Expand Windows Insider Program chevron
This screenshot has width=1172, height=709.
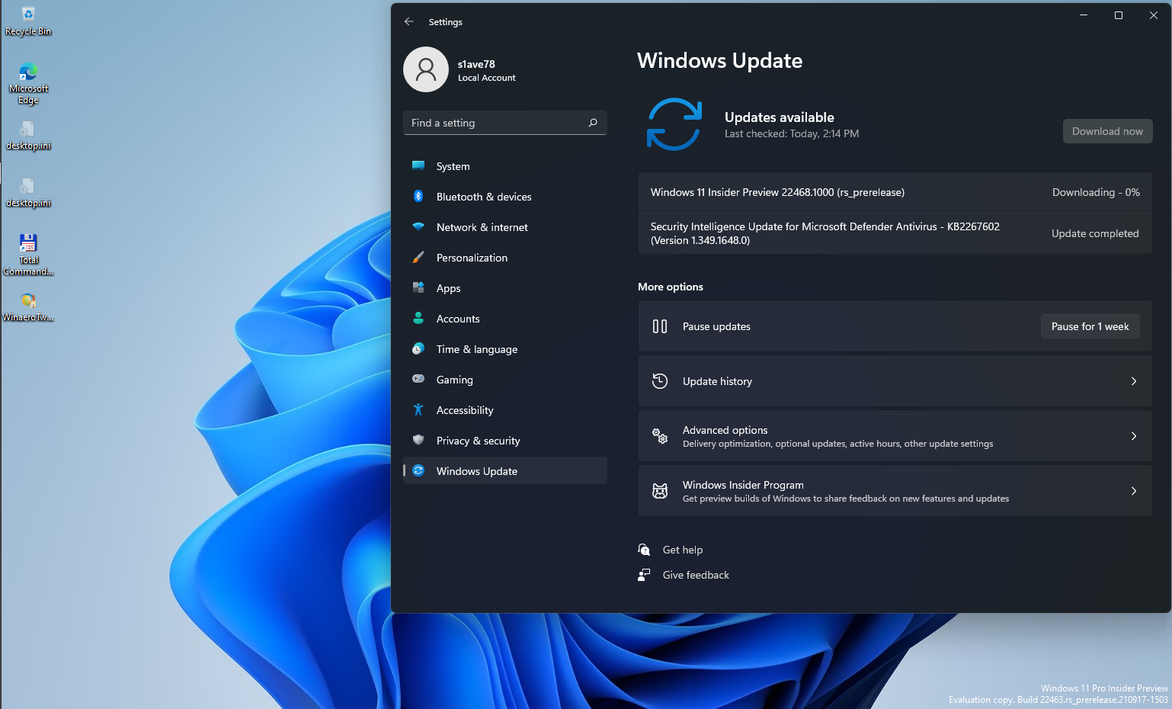tap(1134, 491)
